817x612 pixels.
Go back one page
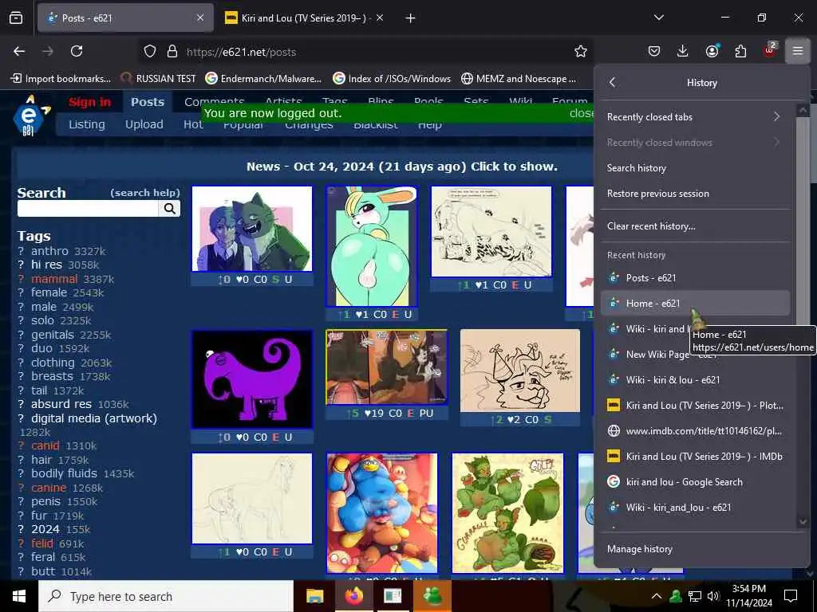[19, 51]
